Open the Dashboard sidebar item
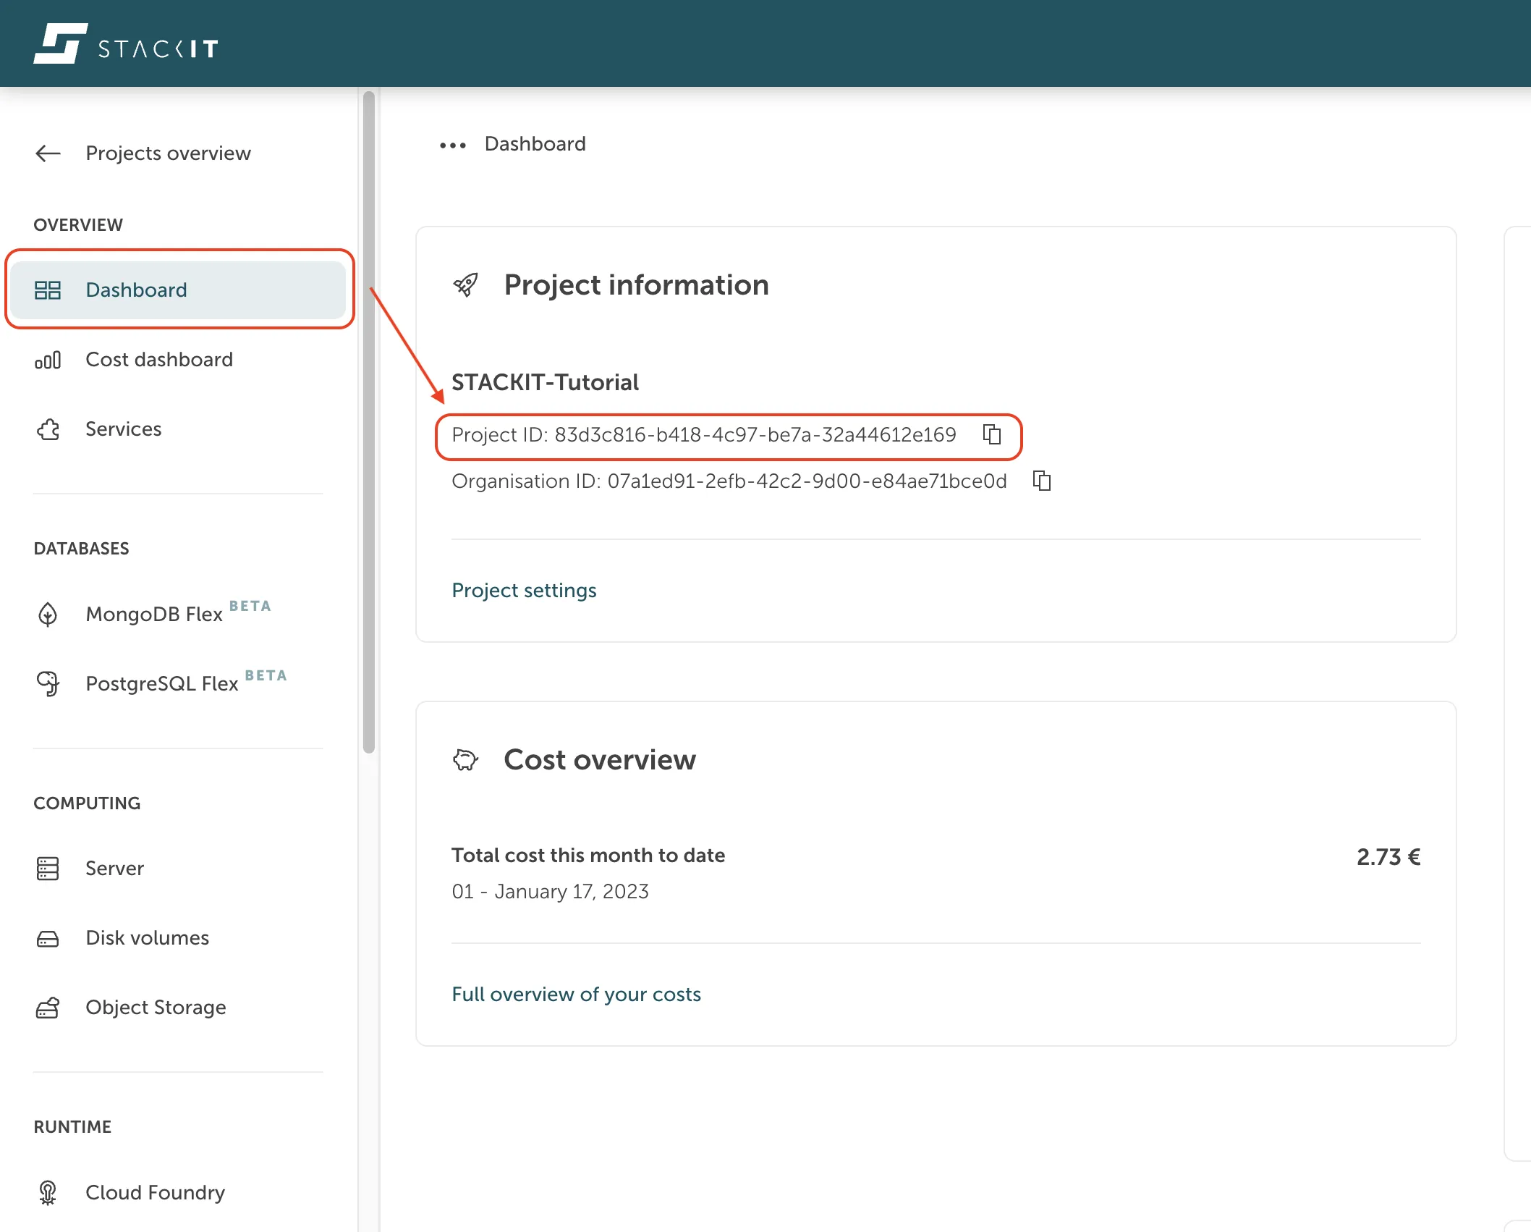The width and height of the screenshot is (1531, 1232). tap(136, 290)
